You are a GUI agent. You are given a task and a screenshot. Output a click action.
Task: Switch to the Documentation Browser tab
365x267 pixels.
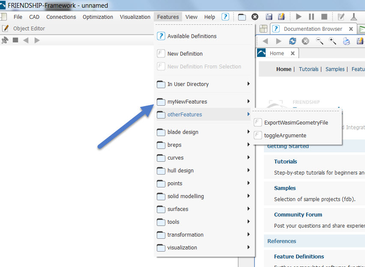313,29
